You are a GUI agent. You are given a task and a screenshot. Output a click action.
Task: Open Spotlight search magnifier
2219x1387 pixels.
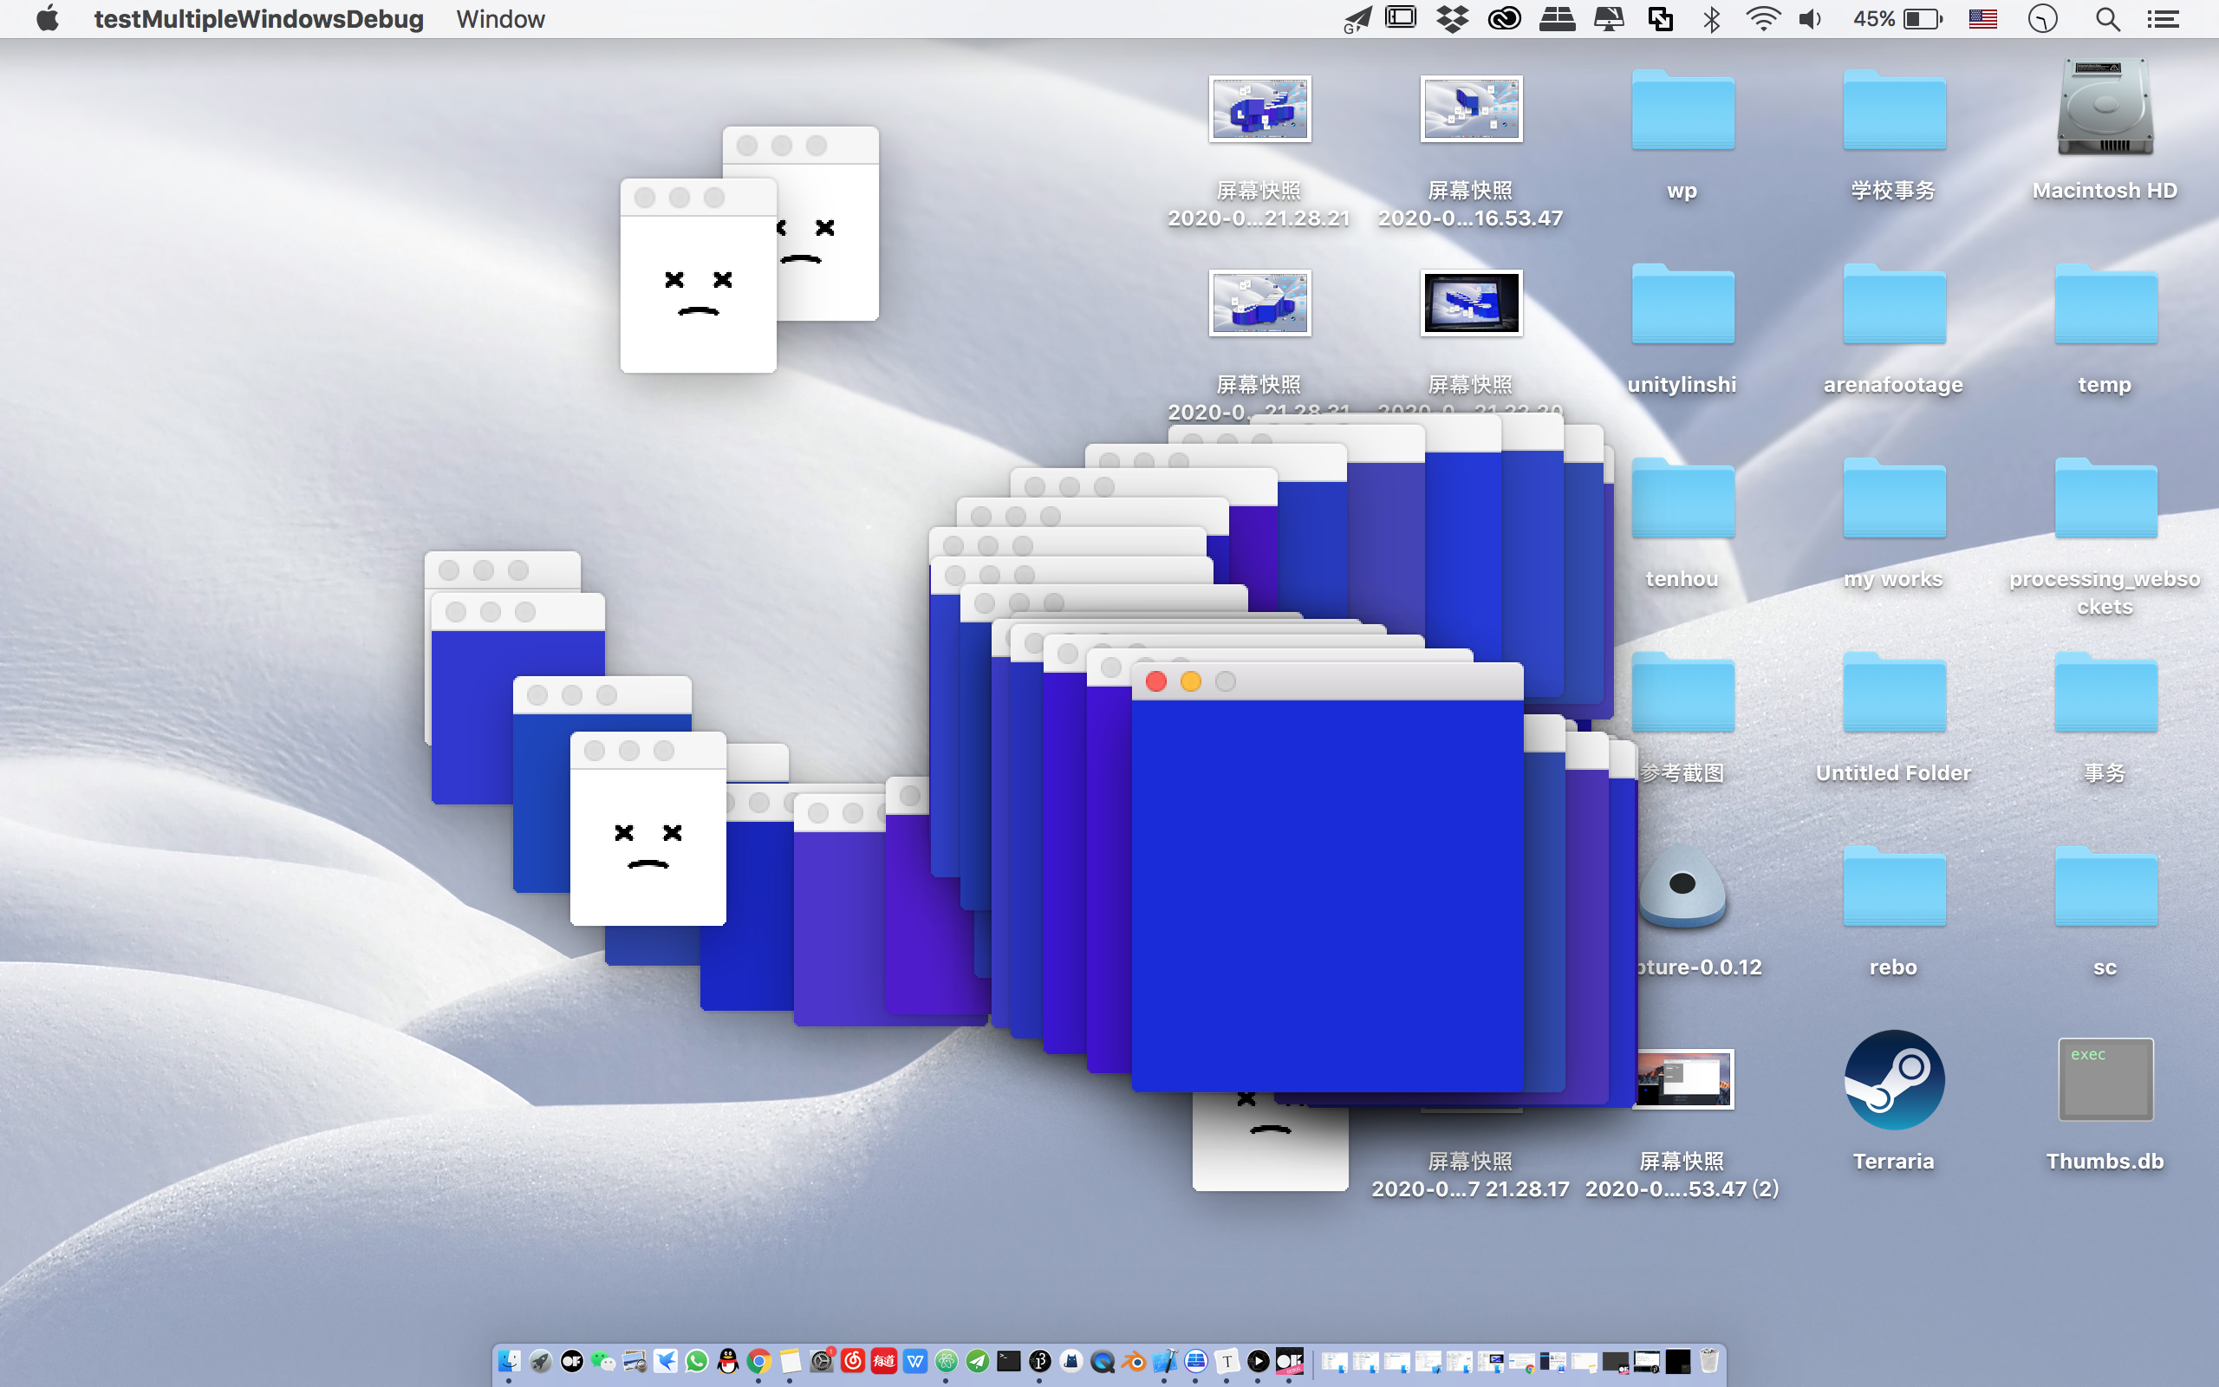tap(2108, 18)
